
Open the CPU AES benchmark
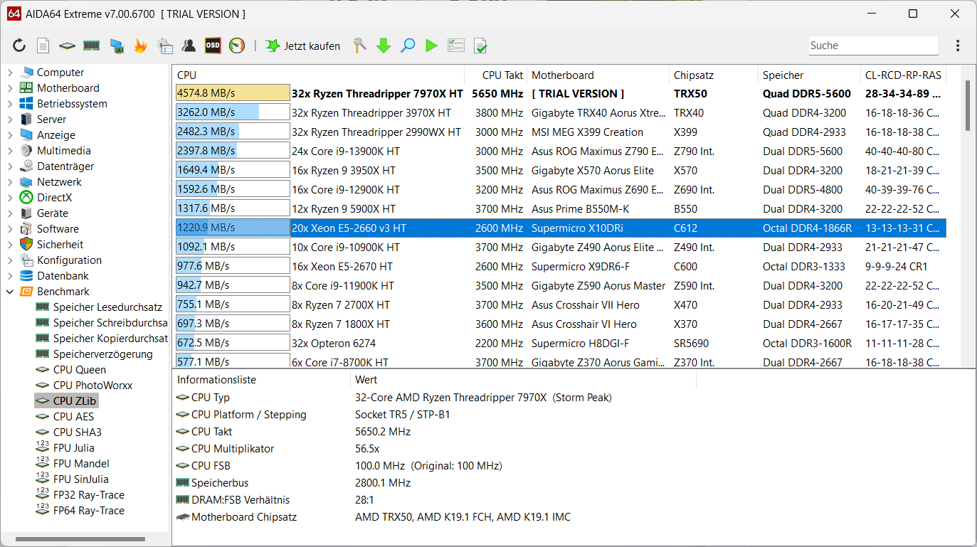pyautogui.click(x=73, y=417)
